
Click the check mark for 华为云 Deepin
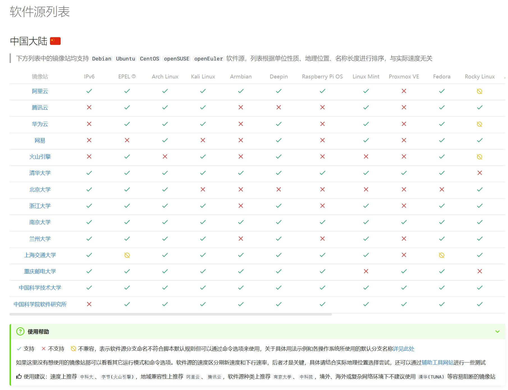coord(279,124)
